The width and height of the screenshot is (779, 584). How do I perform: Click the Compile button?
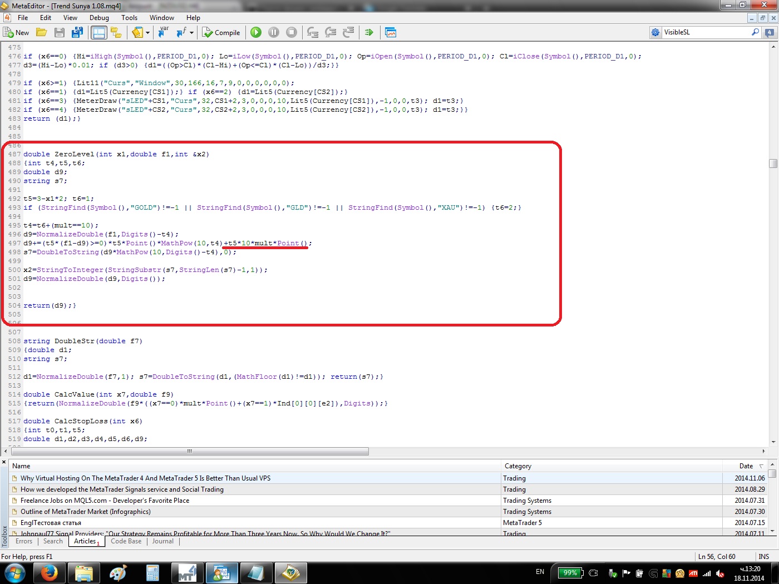pyautogui.click(x=221, y=32)
